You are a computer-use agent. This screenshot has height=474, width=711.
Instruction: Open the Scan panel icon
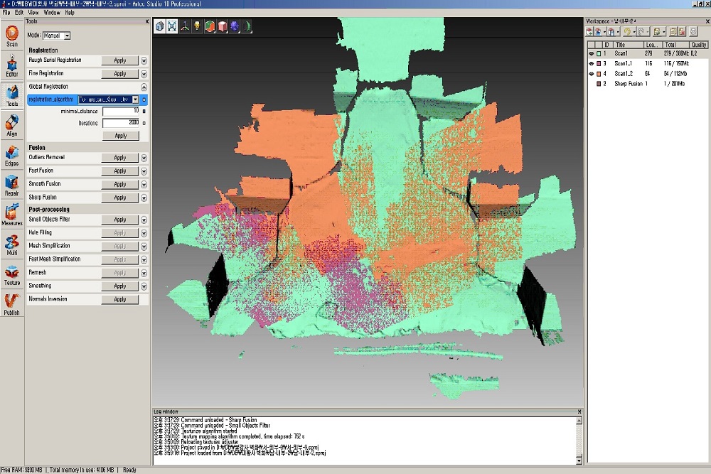[12, 36]
